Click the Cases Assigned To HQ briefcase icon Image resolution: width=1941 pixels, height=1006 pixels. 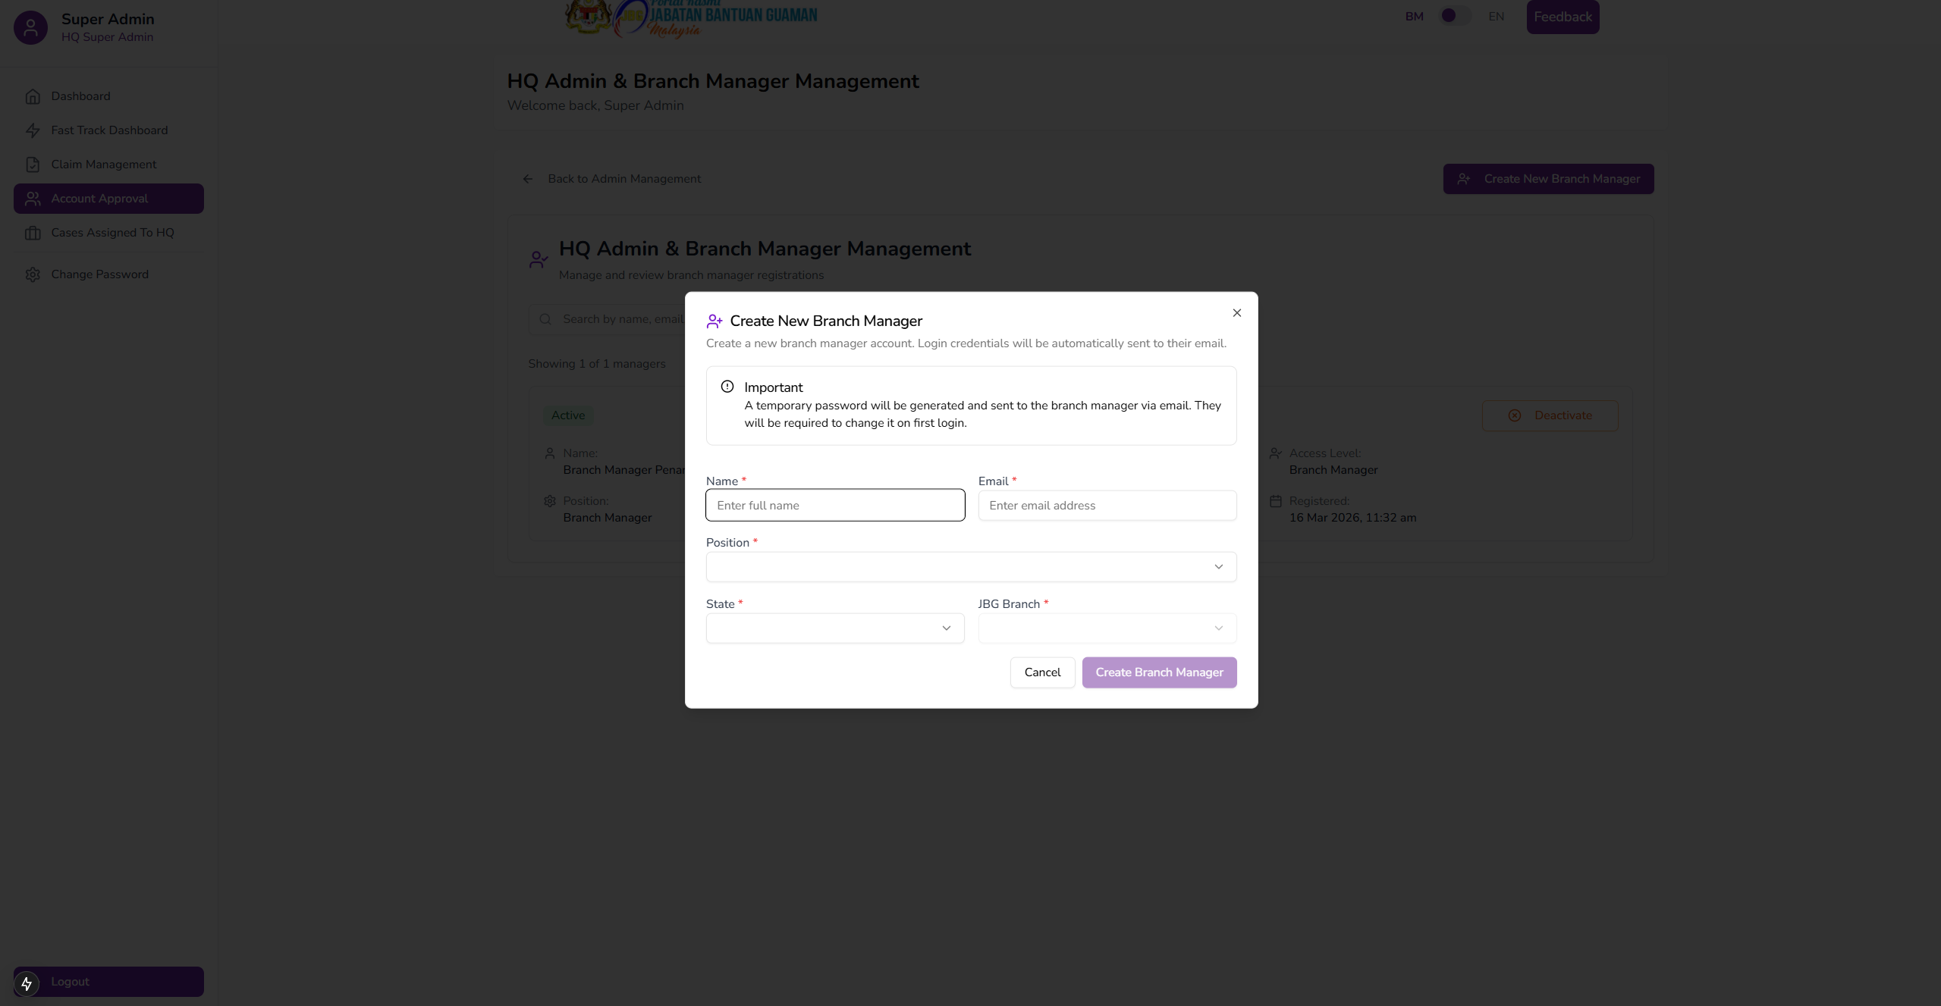pos(33,233)
